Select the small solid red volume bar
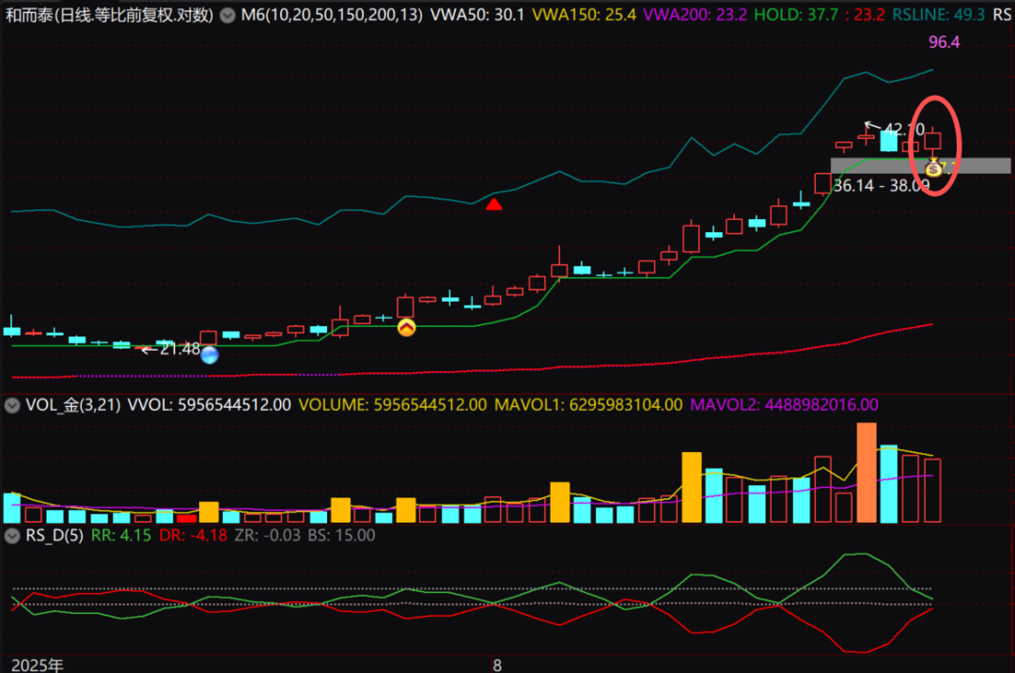This screenshot has height=673, width=1015. 186,518
